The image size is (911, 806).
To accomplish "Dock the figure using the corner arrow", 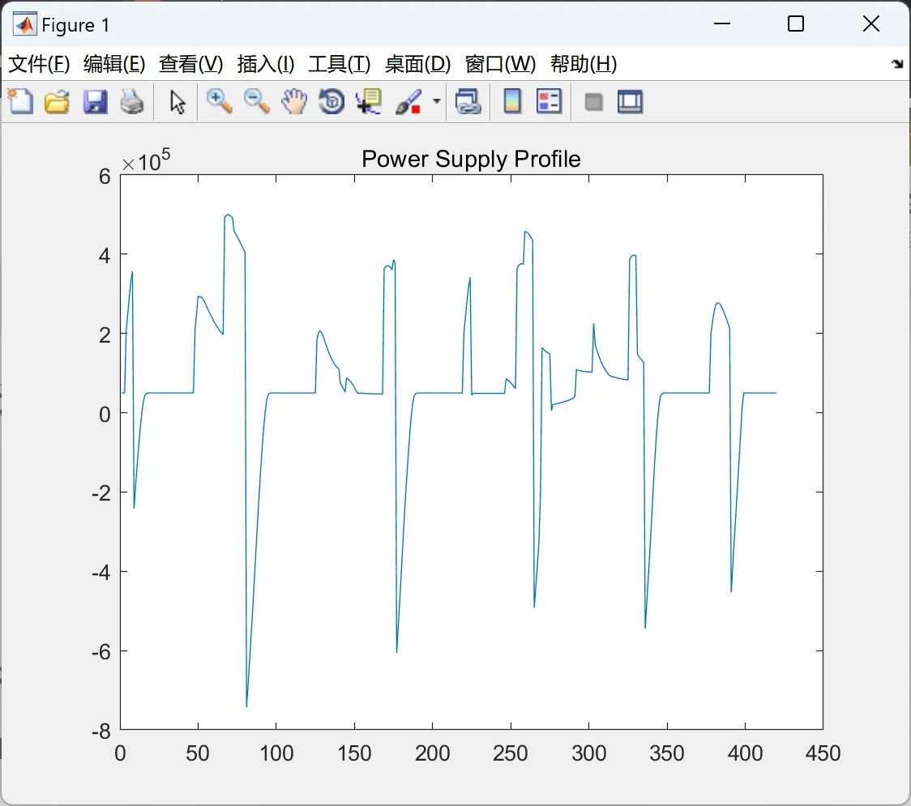I will 898,64.
